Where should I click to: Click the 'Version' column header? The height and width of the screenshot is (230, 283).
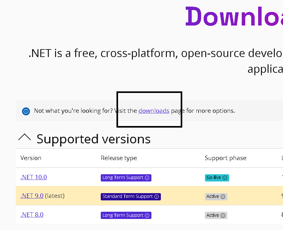(31, 158)
